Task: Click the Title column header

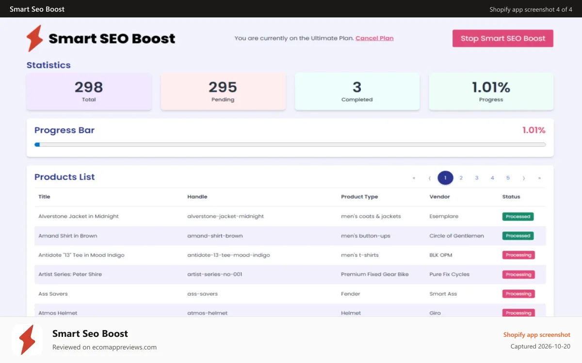Action: point(44,197)
